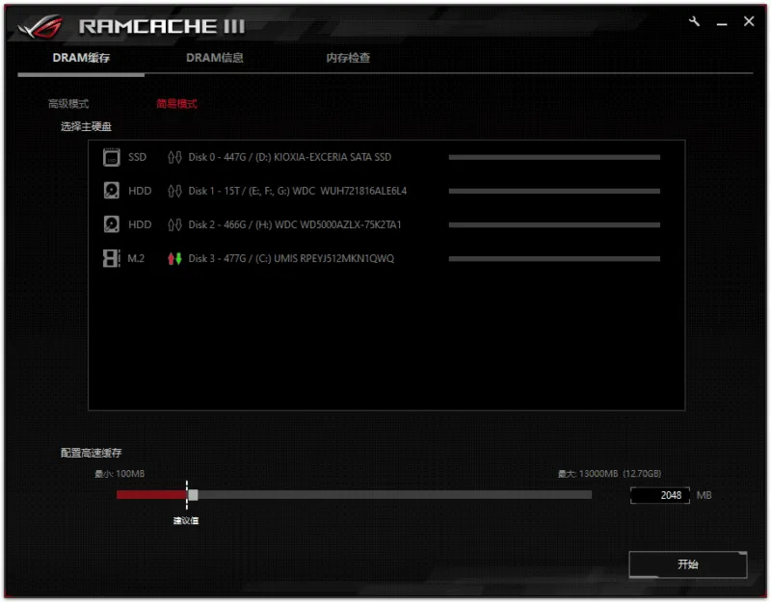This screenshot has height=602, width=771.
Task: Click the ROG logo in the title bar
Action: point(40,26)
